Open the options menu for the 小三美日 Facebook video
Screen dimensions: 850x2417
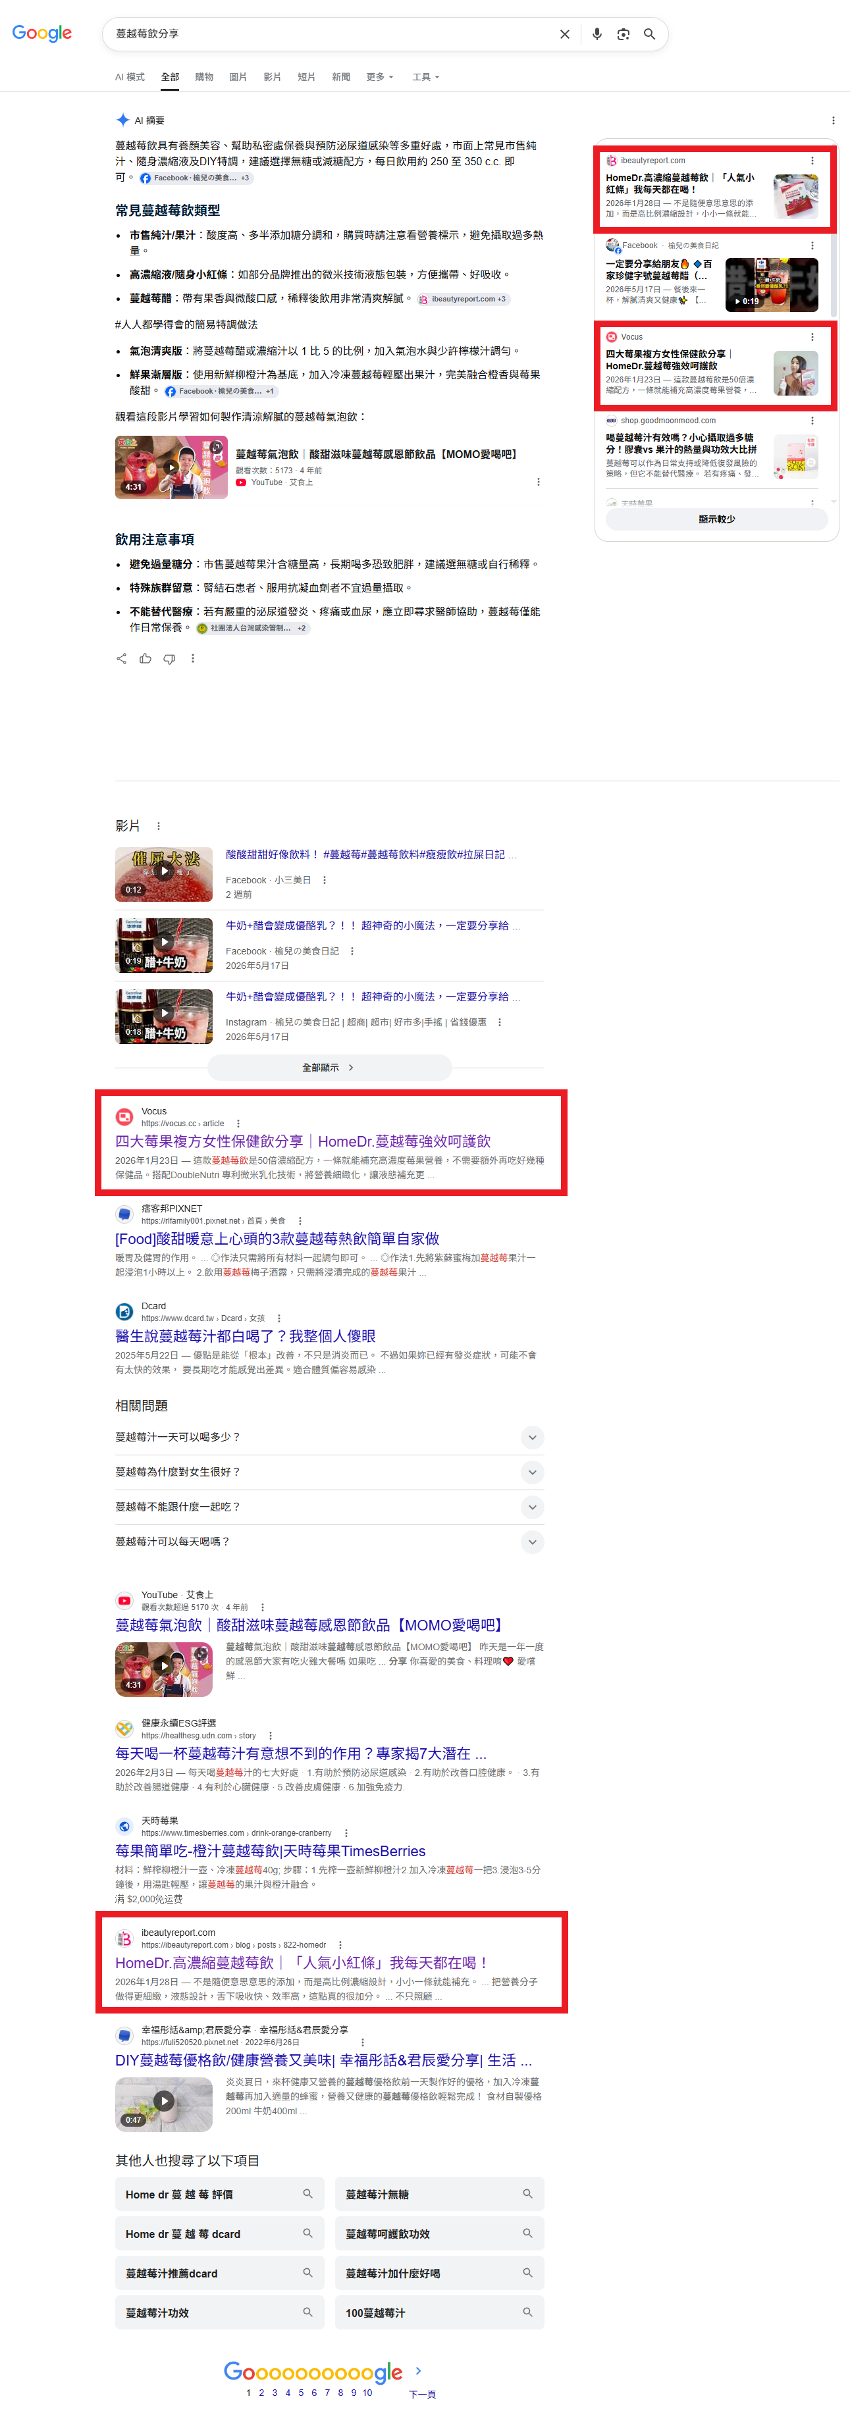325,880
